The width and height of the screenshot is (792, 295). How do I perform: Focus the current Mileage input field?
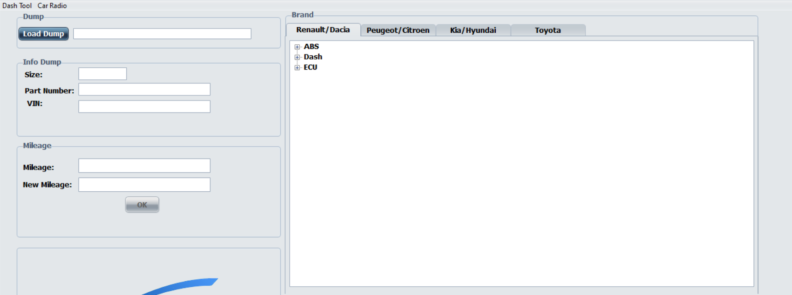tap(144, 166)
